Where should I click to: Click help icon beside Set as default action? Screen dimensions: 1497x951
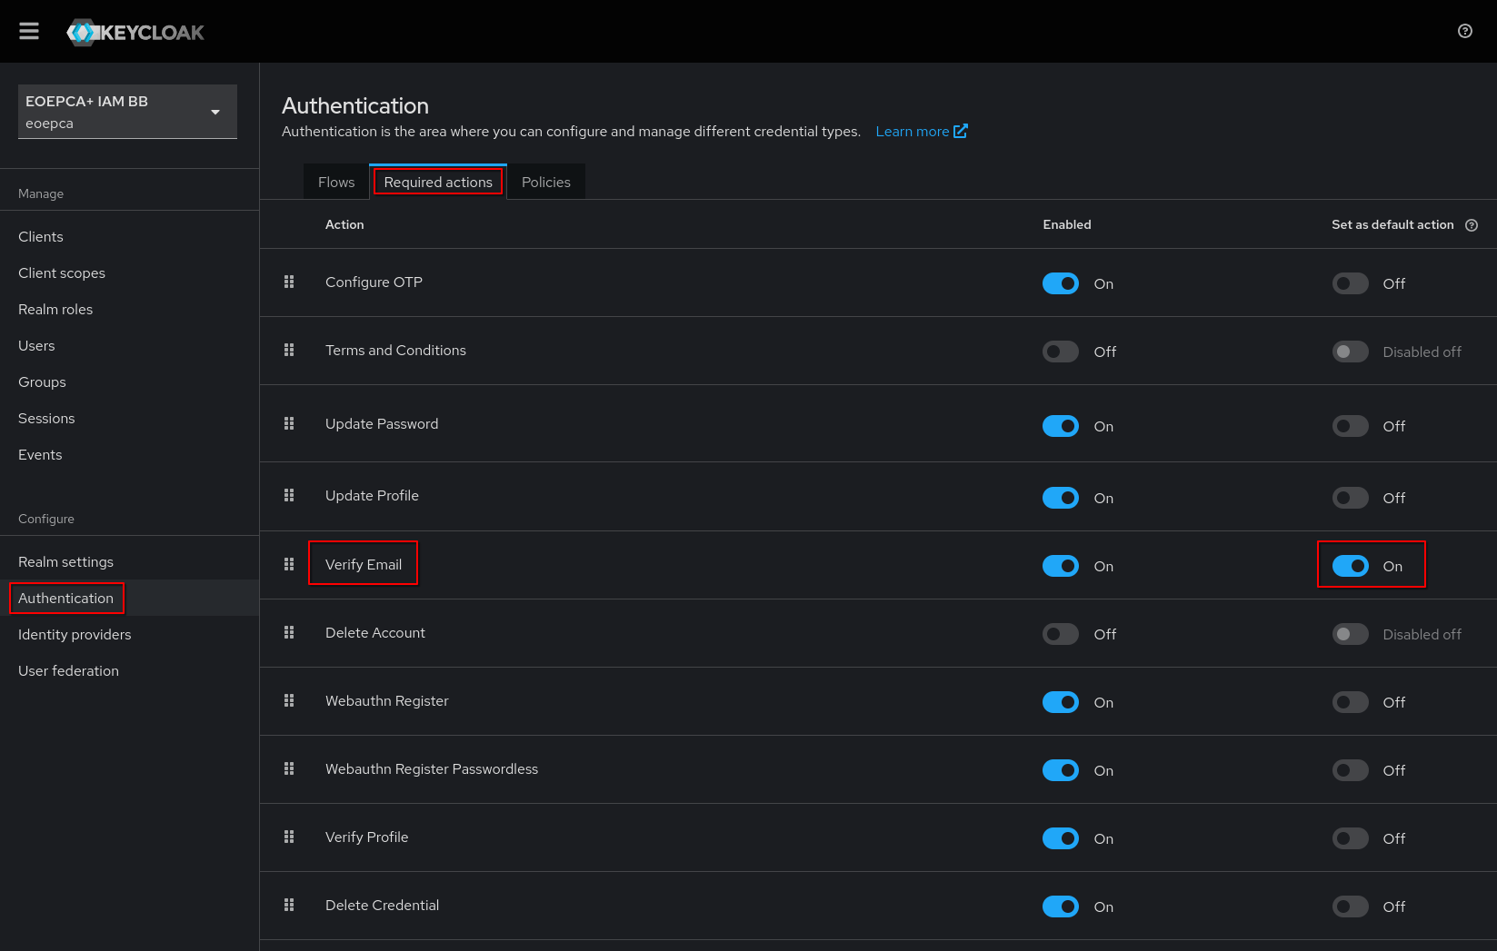click(1471, 225)
